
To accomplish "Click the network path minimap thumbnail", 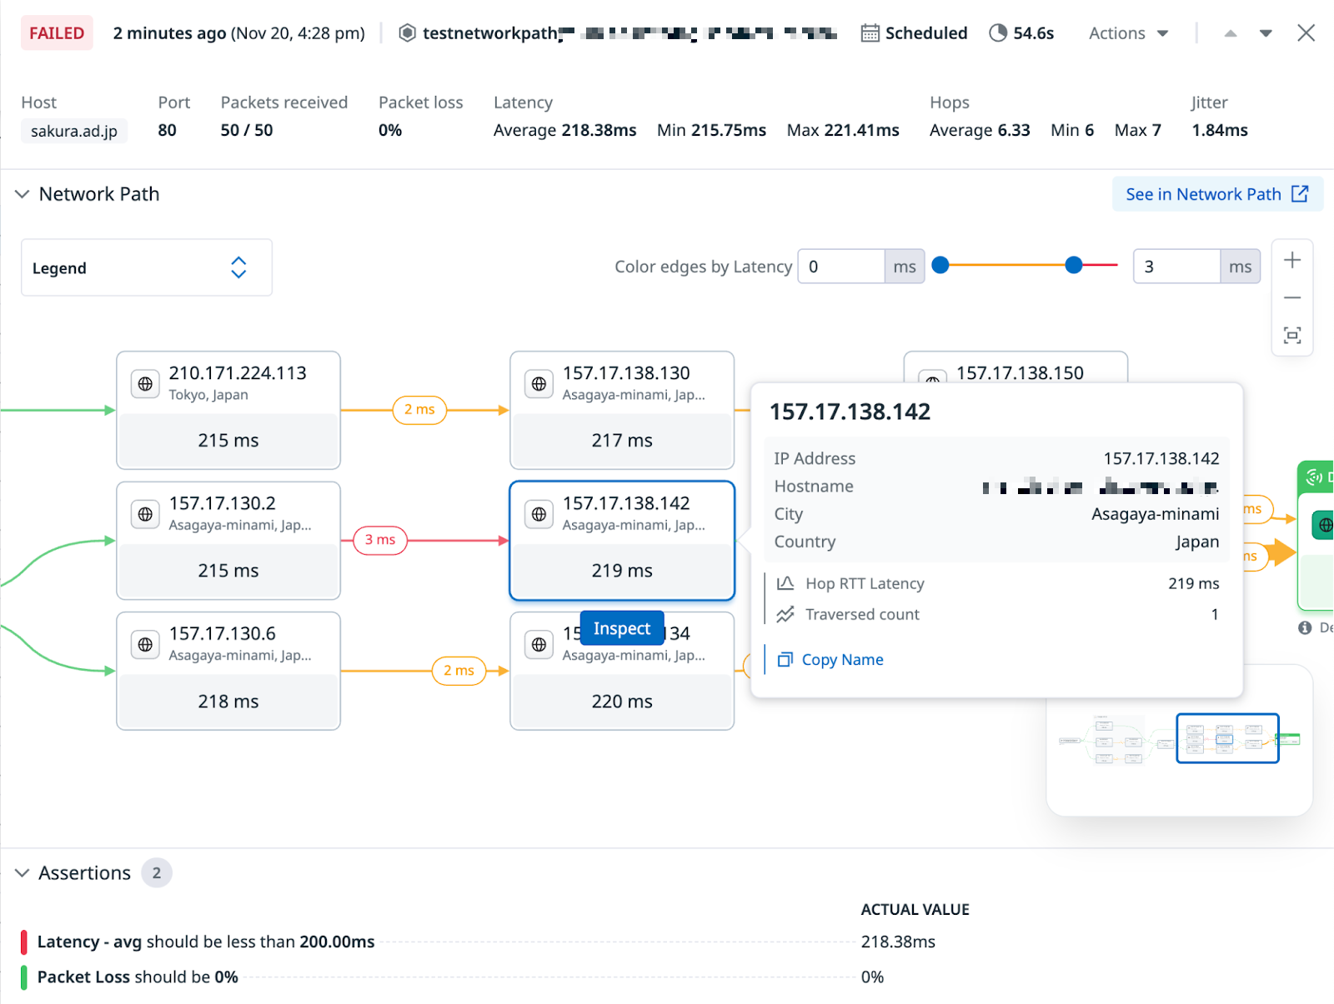I will tap(1179, 739).
